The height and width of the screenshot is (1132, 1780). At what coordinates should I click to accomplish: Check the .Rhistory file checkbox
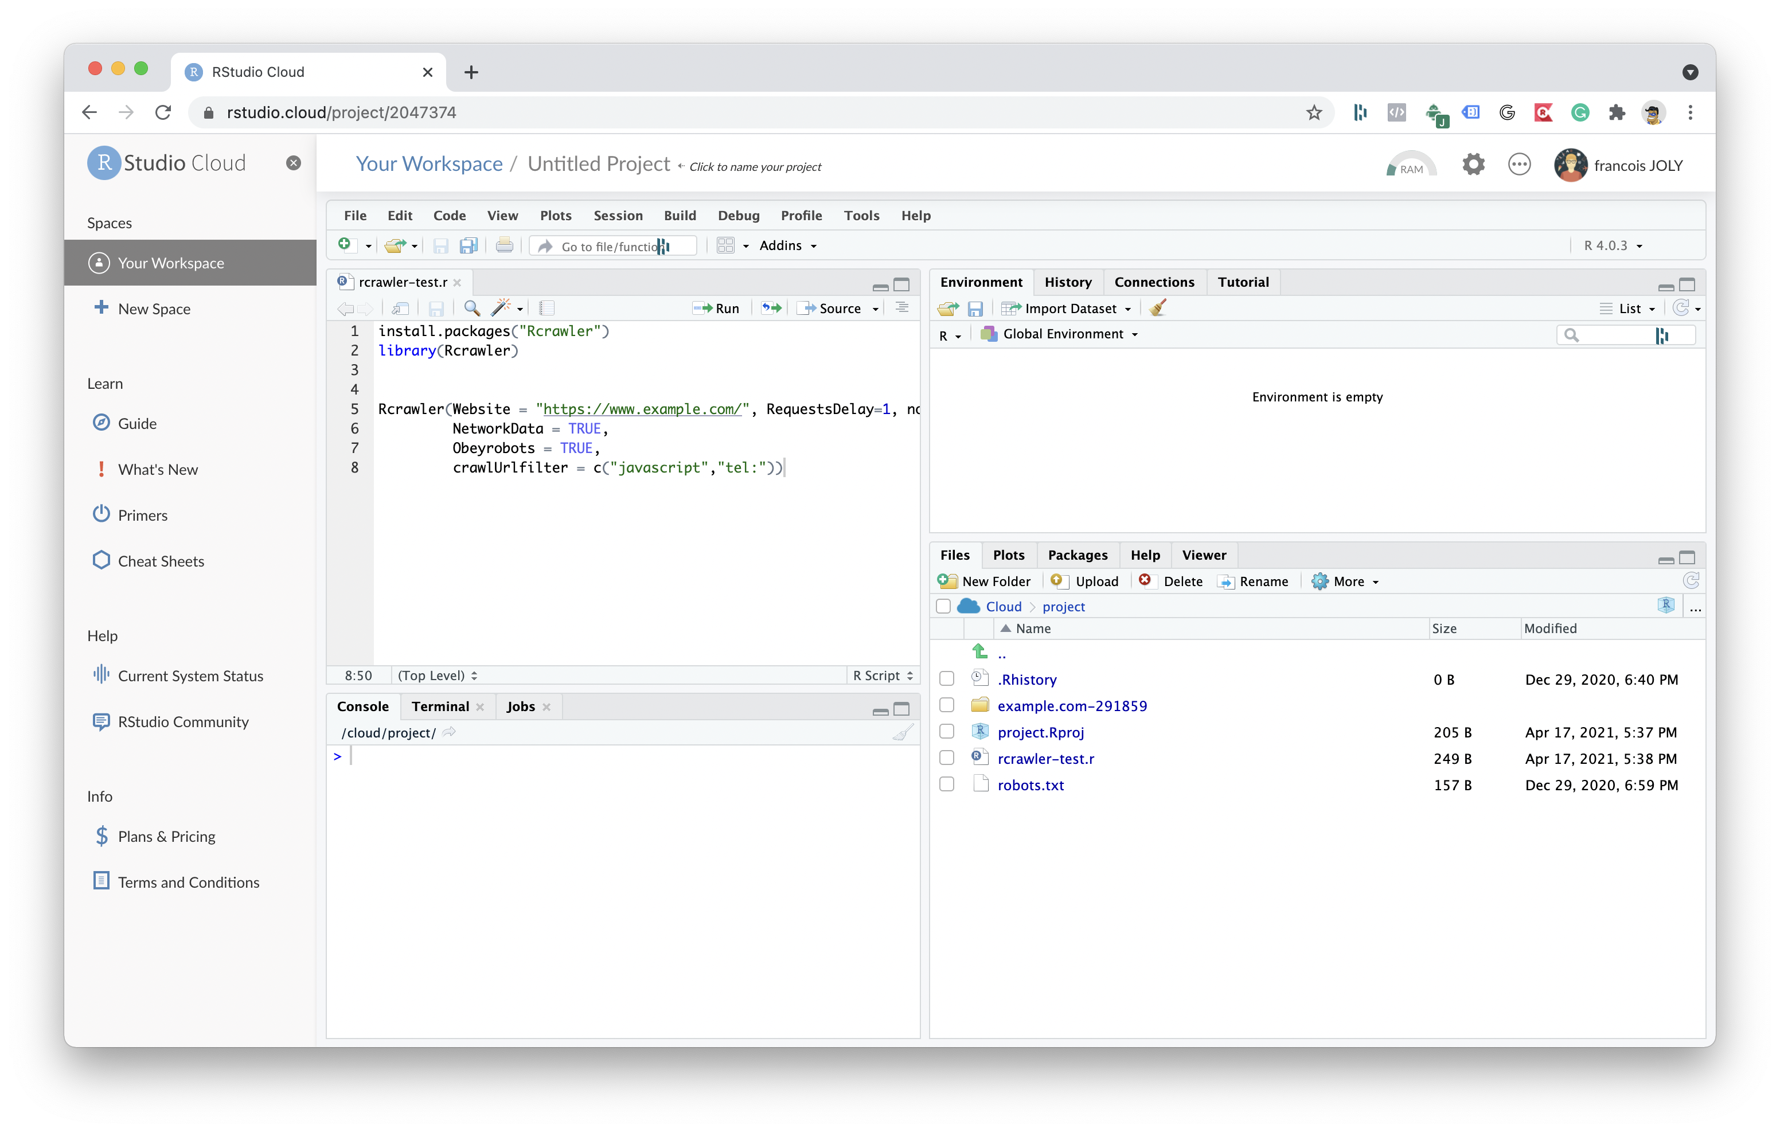(947, 680)
